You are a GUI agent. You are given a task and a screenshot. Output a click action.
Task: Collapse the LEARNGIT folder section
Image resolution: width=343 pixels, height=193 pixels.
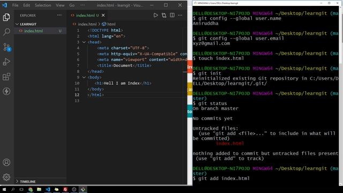[17, 24]
